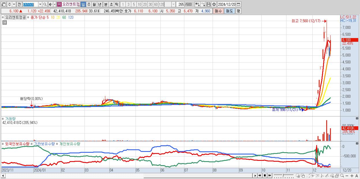Click the play forward button at bottom
This screenshot has width=360, height=179.
(255, 176)
